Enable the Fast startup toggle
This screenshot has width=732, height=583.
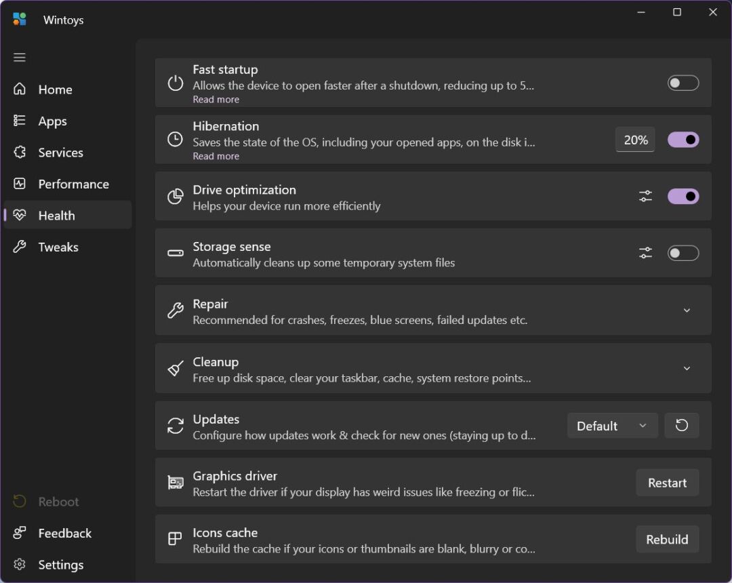pos(683,83)
